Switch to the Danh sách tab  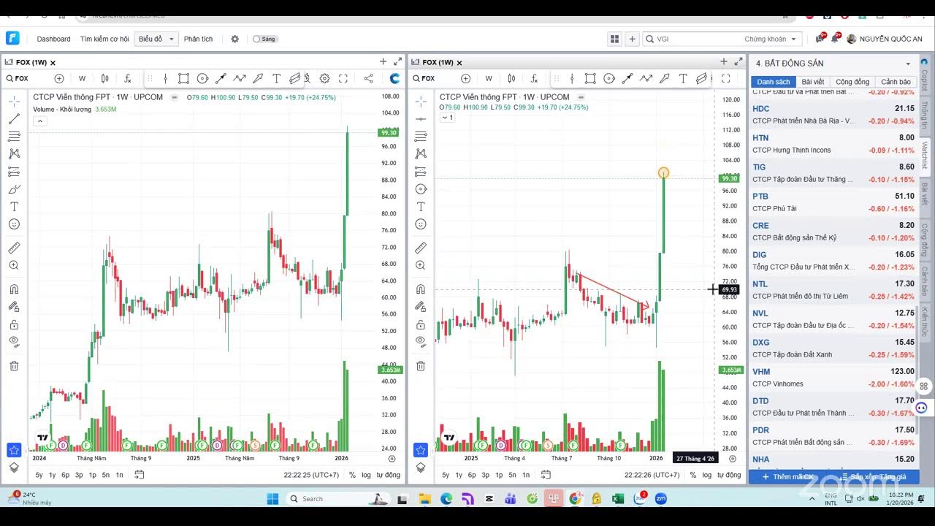click(773, 82)
